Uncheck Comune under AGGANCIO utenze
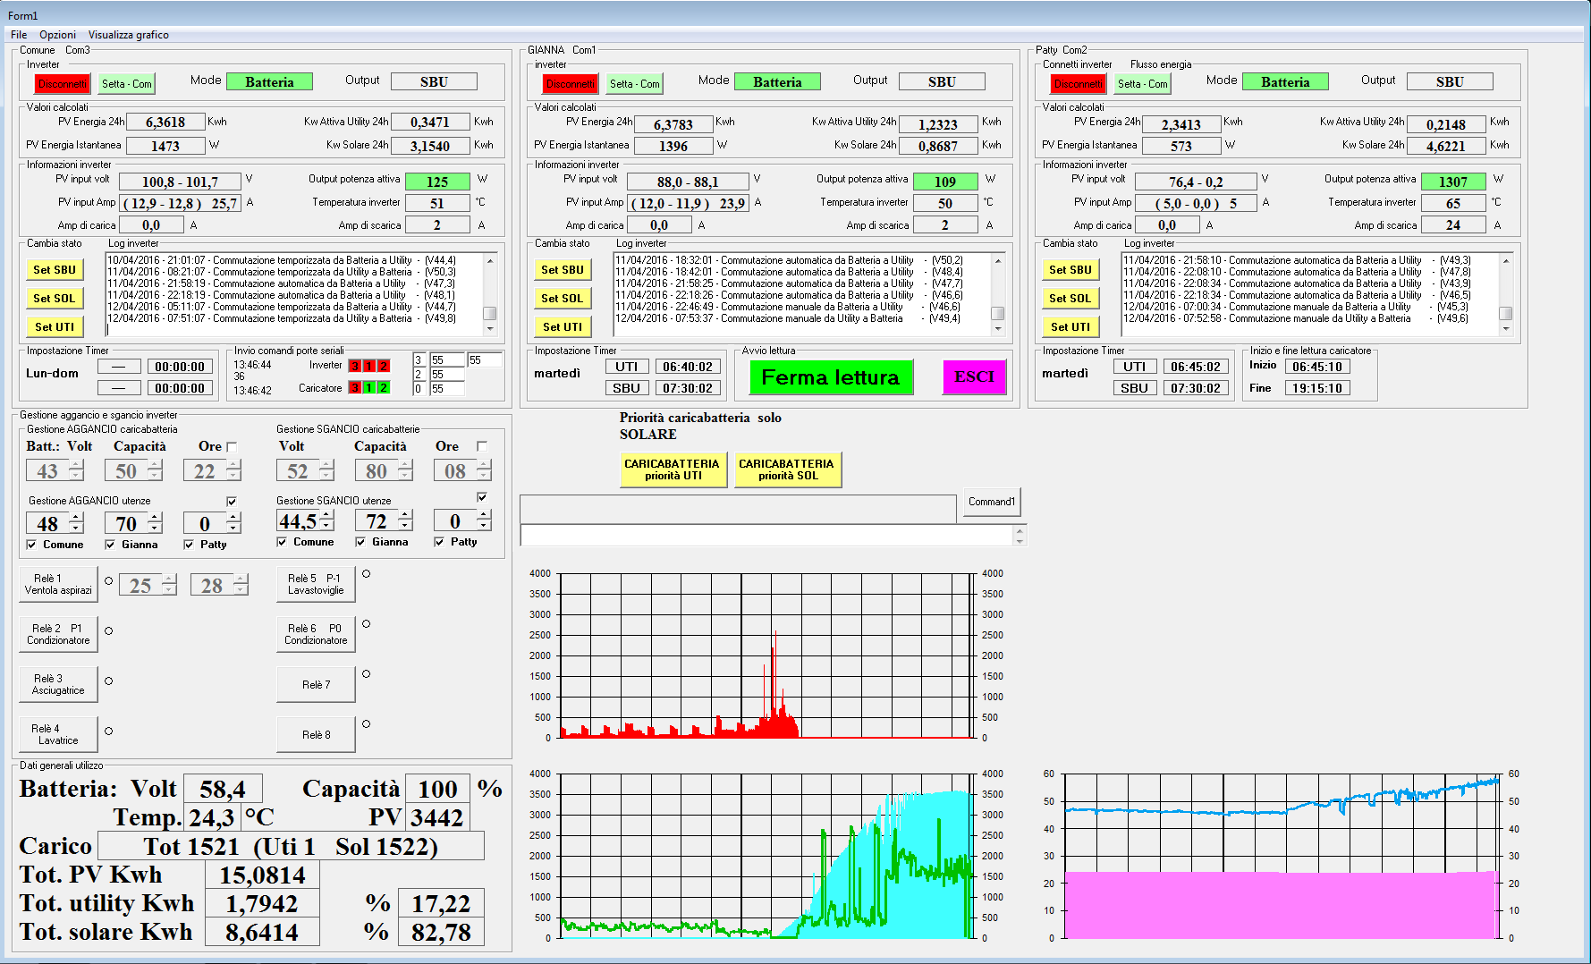The width and height of the screenshot is (1591, 964). 31,545
